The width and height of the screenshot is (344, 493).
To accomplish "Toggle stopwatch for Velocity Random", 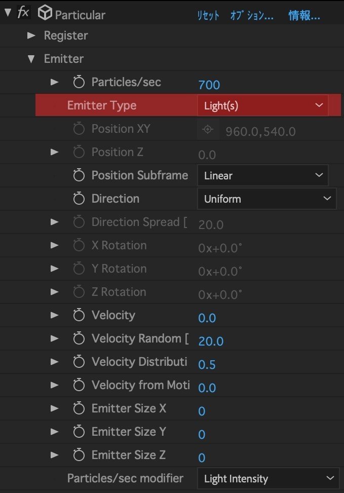I will pyautogui.click(x=79, y=338).
